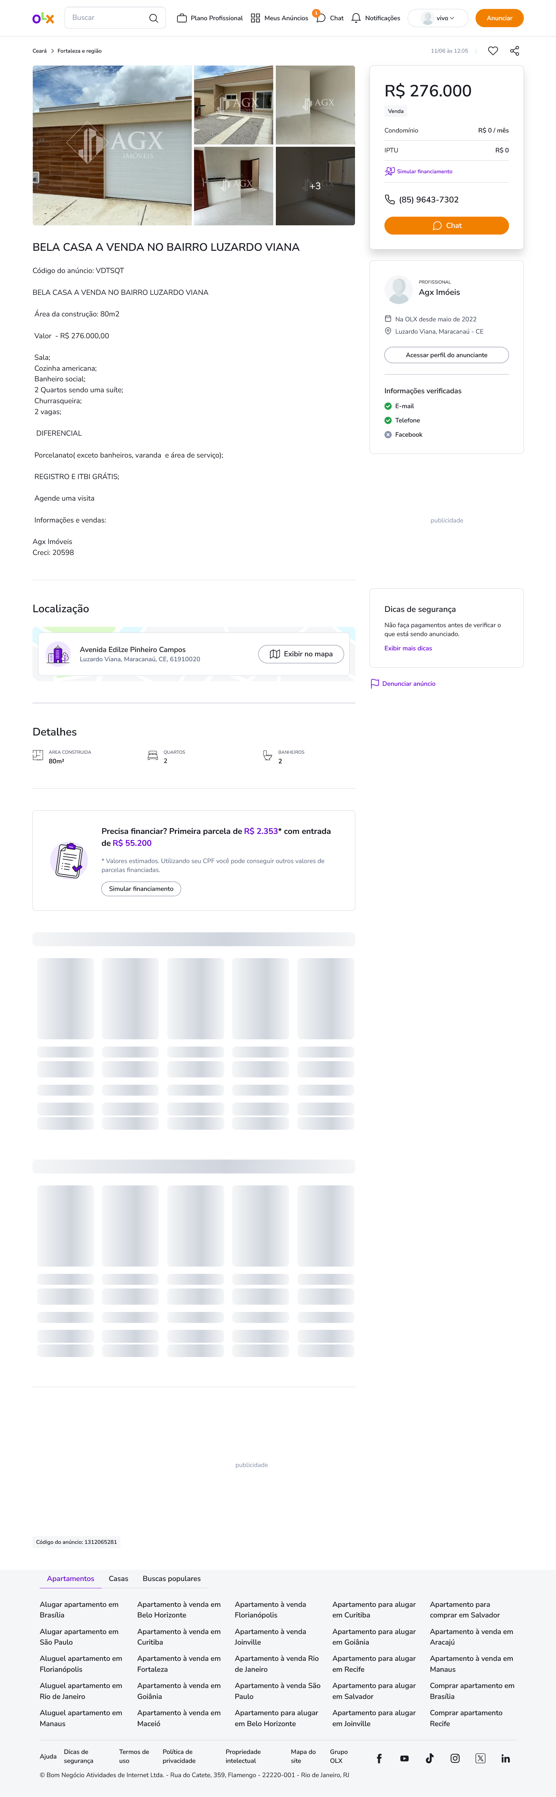The height and width of the screenshot is (1797, 556).
Task: Click Exibir mais dicas link
Action: [408, 649]
